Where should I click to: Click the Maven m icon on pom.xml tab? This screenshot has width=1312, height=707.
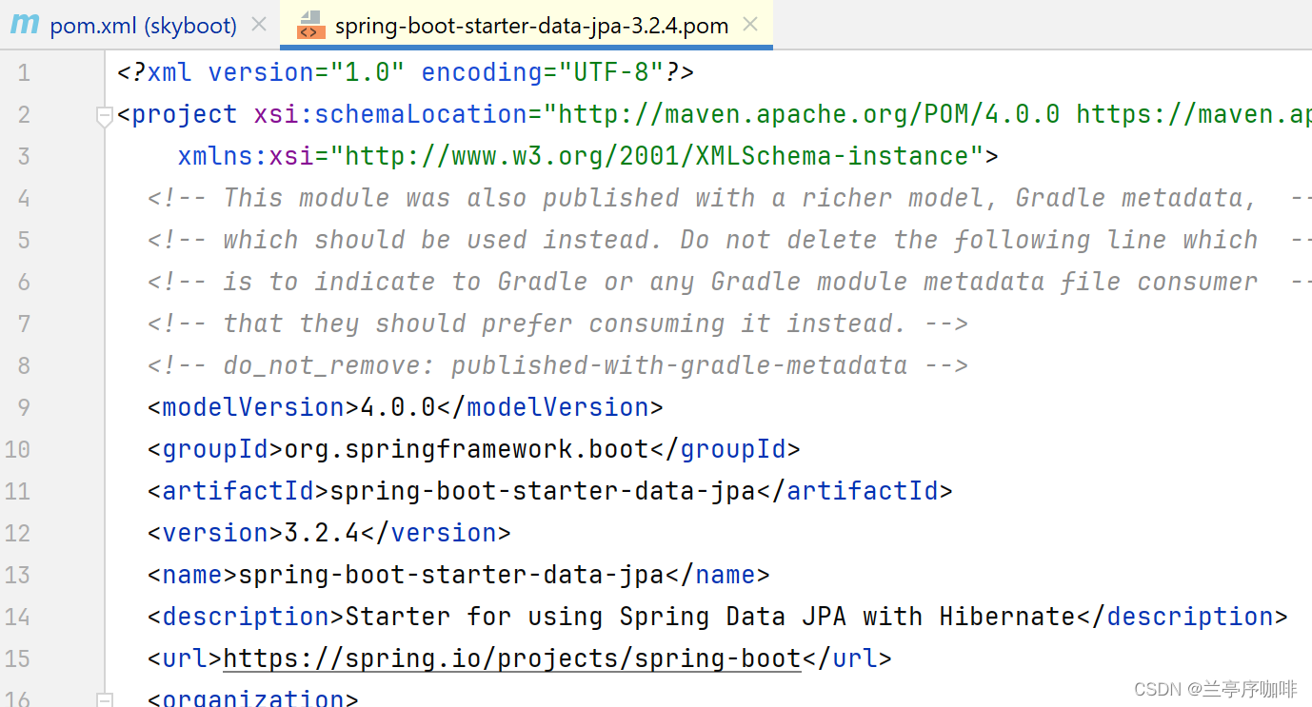point(25,25)
